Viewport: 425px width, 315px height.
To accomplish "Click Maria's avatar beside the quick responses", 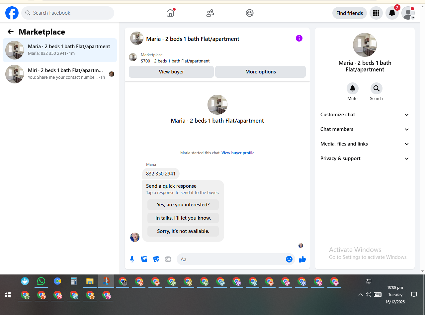I will coord(135,237).
